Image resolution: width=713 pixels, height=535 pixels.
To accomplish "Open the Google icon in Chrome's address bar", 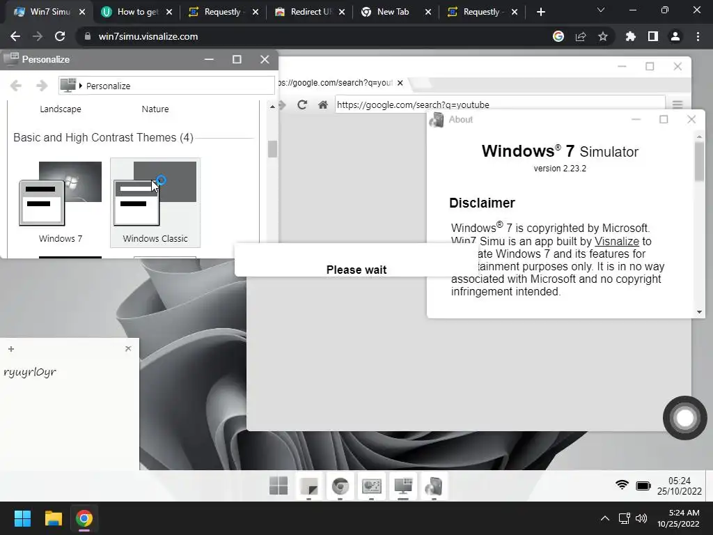I will point(558,36).
